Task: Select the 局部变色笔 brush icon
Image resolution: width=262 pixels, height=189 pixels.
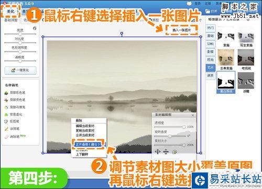Action: click(x=6, y=100)
